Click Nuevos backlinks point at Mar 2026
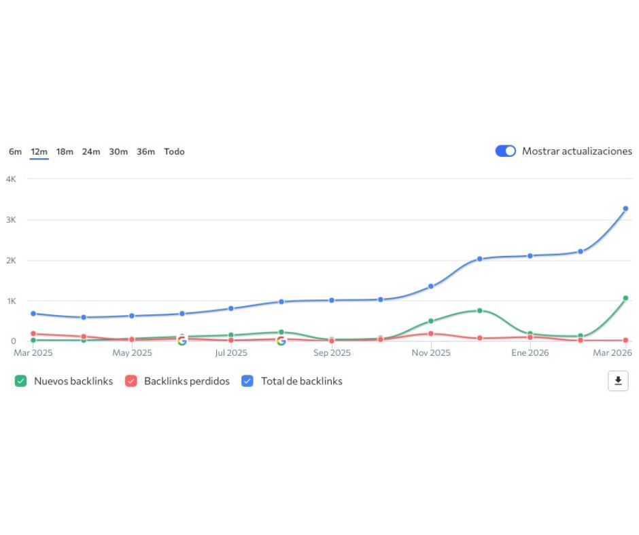This screenshot has width=639, height=535. pos(625,298)
